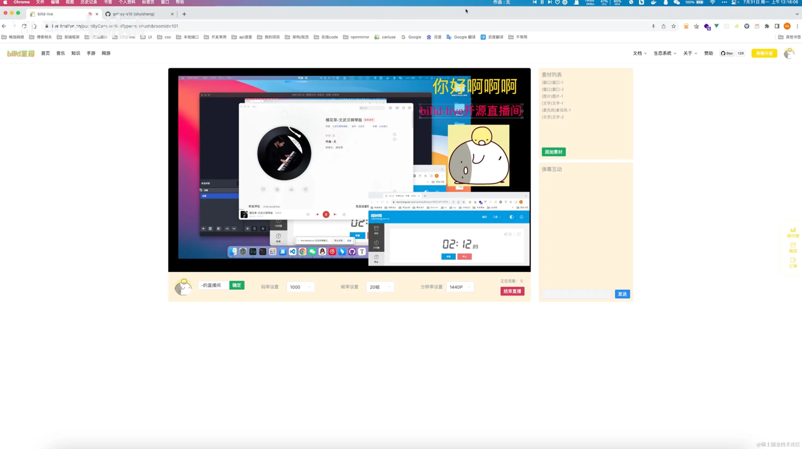802x449 pixels.
Task: Expand the 文档 header dropdown
Action: click(x=639, y=53)
